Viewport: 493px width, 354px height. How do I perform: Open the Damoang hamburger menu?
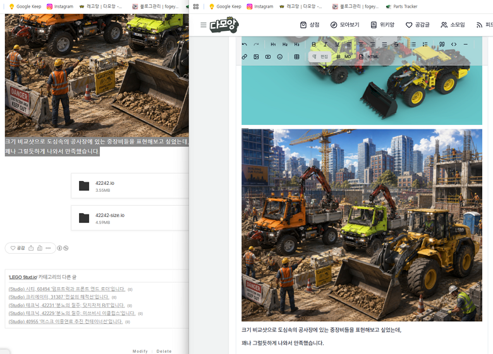point(204,25)
